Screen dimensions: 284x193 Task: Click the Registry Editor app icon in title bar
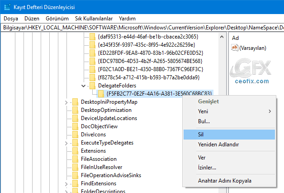click(x=7, y=7)
